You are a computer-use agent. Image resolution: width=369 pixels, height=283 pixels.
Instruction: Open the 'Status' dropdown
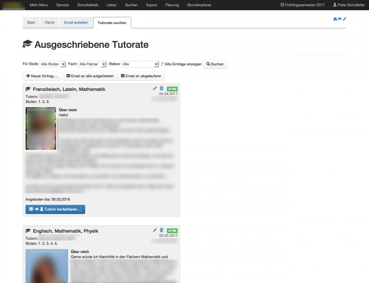140,64
